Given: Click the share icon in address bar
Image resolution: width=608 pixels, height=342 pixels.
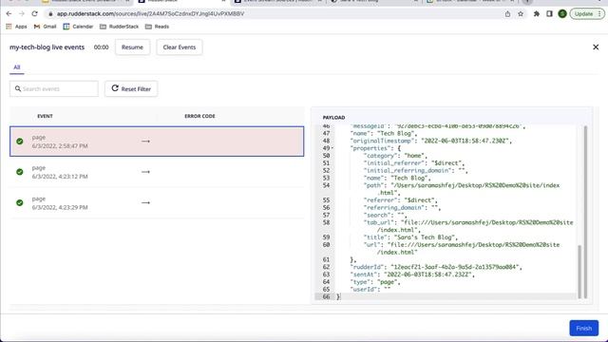Looking at the screenshot, I should [507, 13].
